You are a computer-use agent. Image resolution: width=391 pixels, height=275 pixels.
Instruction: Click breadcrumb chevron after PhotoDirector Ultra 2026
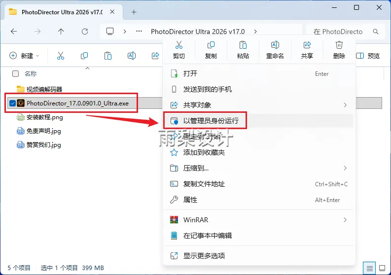255,32
